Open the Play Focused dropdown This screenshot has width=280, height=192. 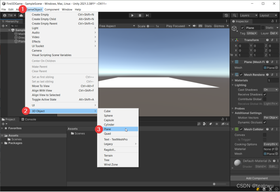coord(178,26)
